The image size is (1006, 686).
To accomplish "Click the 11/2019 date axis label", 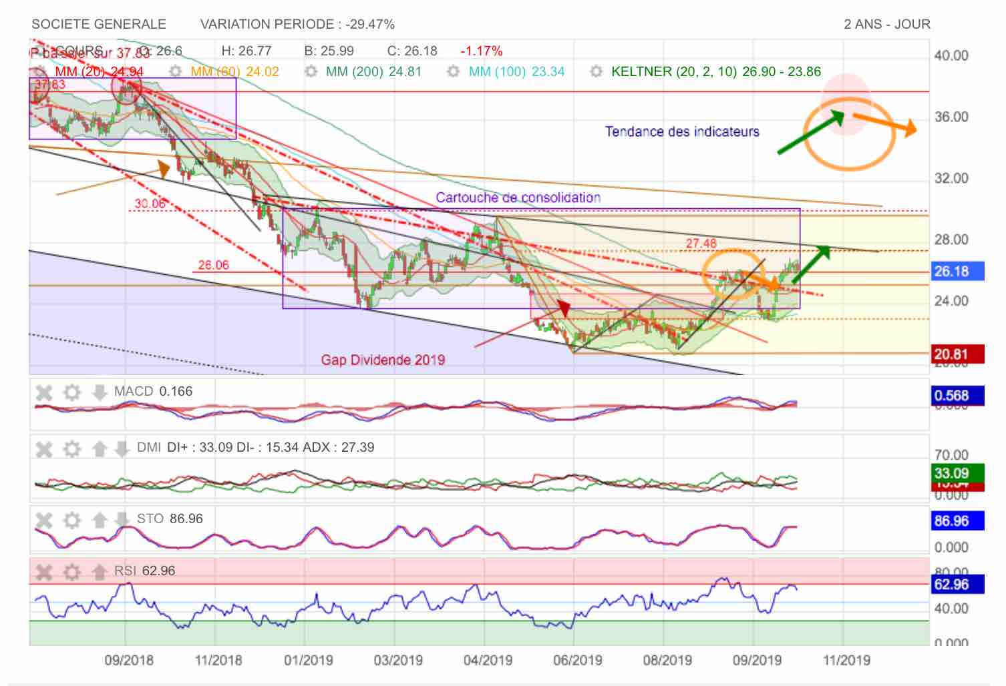I will (x=846, y=661).
